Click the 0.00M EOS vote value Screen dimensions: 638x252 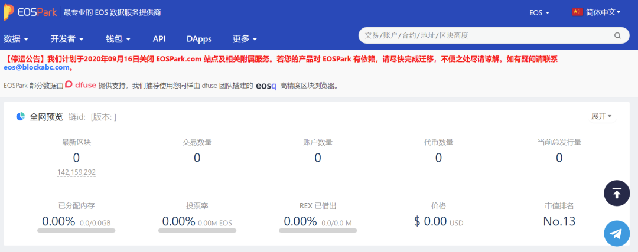coord(215,223)
